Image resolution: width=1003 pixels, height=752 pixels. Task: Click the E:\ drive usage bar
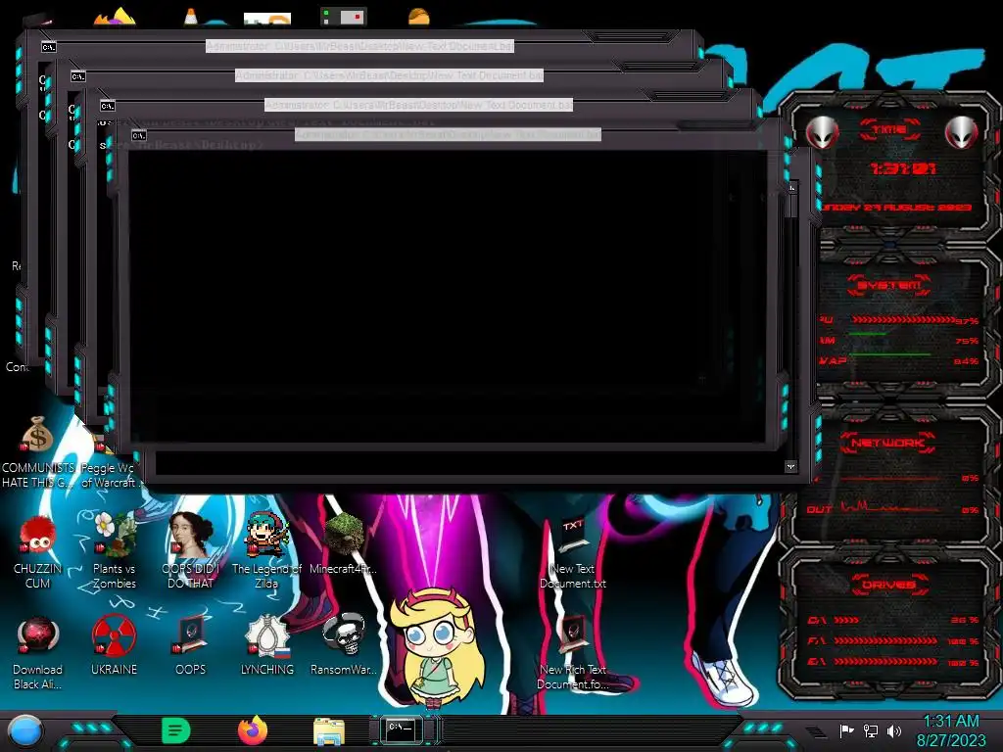[x=885, y=661]
